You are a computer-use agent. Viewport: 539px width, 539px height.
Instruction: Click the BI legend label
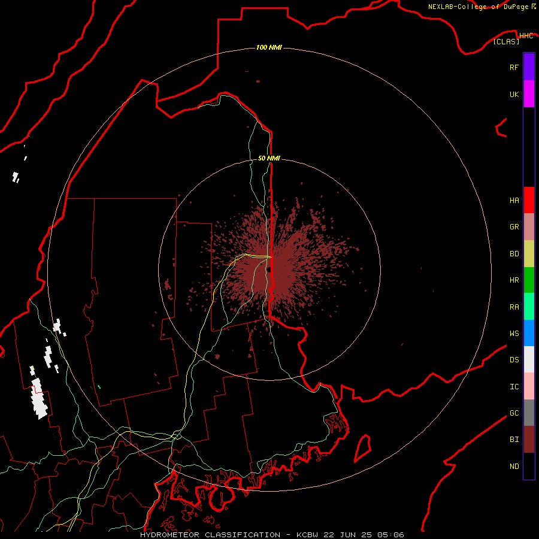pos(514,440)
